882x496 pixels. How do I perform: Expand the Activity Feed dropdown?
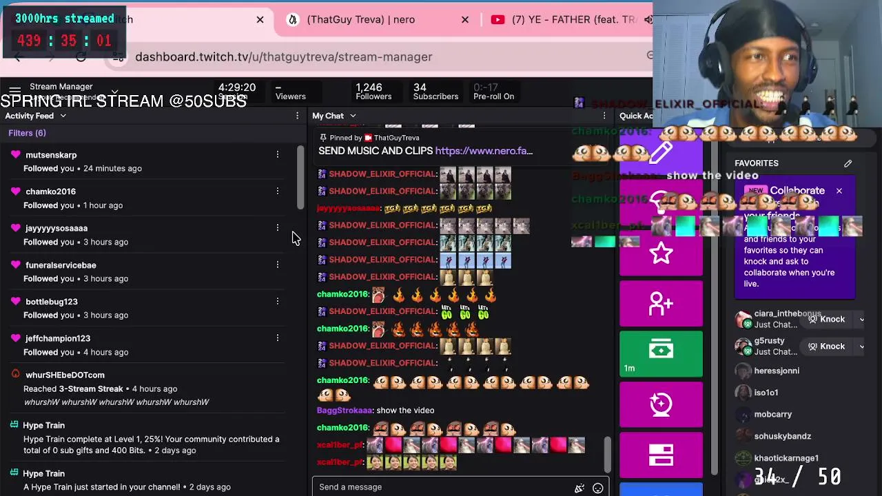click(63, 116)
